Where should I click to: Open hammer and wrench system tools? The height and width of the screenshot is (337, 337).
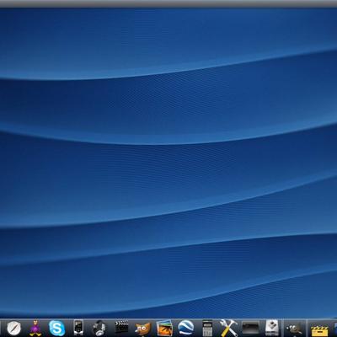point(228,328)
